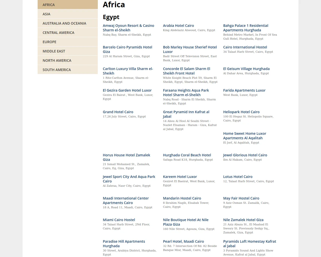The image size is (321, 257).
Task: Click the '160 Nile Street, Agouza, Giza, Egypt' address
Action: click(189, 229)
